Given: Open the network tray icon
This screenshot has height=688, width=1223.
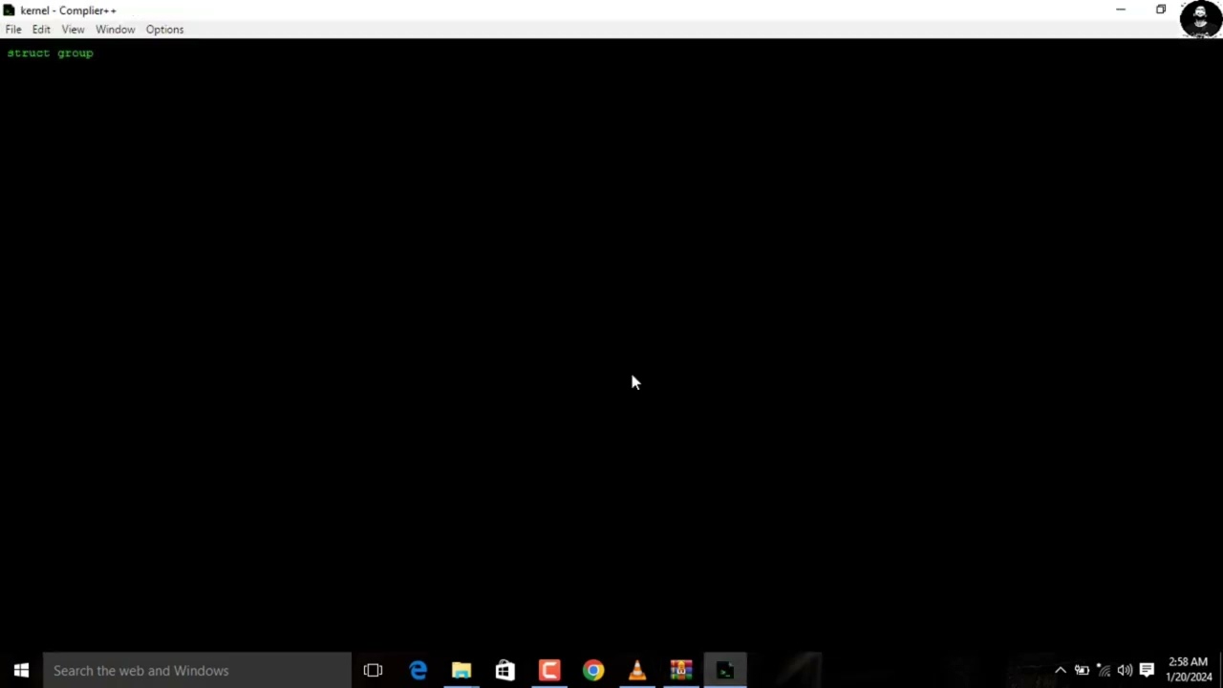Looking at the screenshot, I should [1104, 671].
